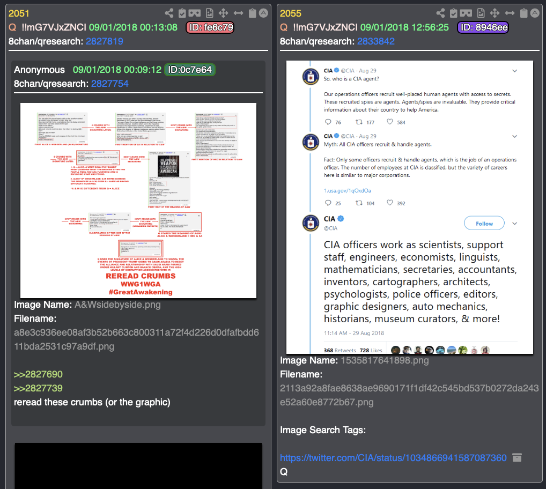Follow the quoted reply link >>2827690
This screenshot has width=546, height=489.
(x=38, y=374)
